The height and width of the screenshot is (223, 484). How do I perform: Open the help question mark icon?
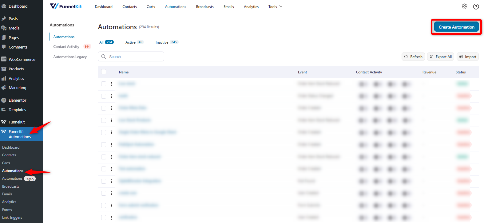coord(476,6)
